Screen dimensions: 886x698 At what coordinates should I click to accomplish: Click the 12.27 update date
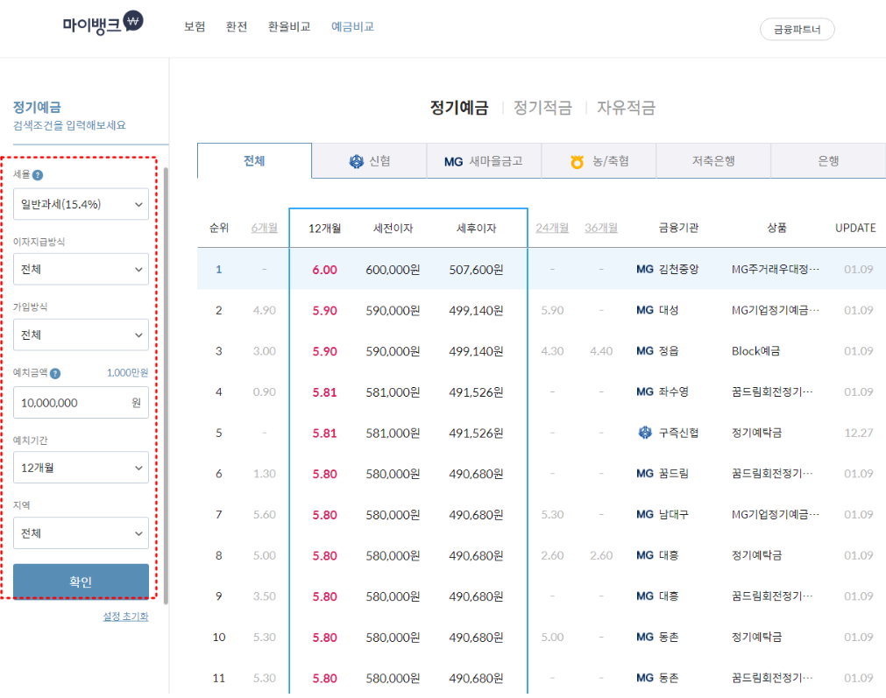click(x=858, y=433)
